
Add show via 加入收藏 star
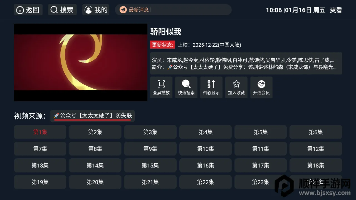coord(236,87)
